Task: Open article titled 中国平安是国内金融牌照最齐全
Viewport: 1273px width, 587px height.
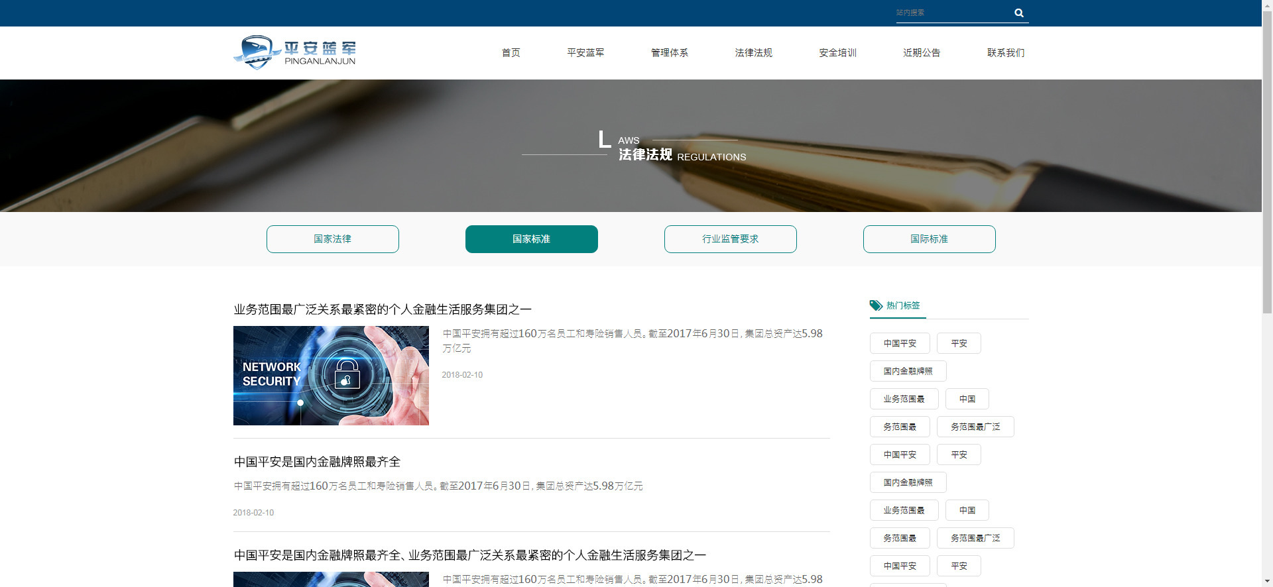Action: click(x=317, y=462)
